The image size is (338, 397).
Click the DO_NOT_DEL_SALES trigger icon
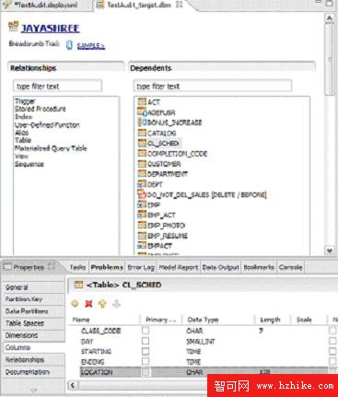142,194
